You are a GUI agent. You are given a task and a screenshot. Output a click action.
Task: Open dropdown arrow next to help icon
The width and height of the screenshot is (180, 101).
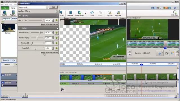click(177, 8)
